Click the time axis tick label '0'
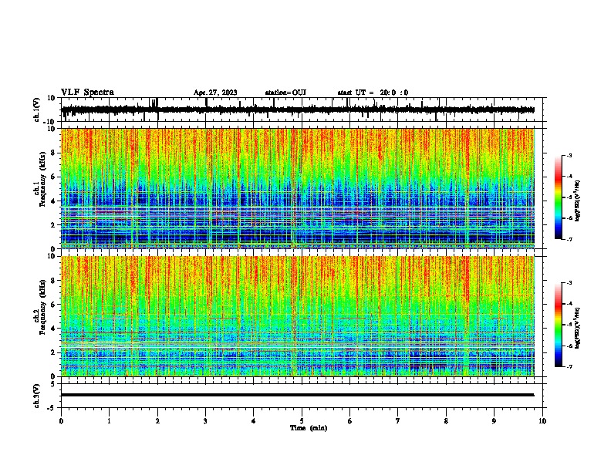 [61, 421]
